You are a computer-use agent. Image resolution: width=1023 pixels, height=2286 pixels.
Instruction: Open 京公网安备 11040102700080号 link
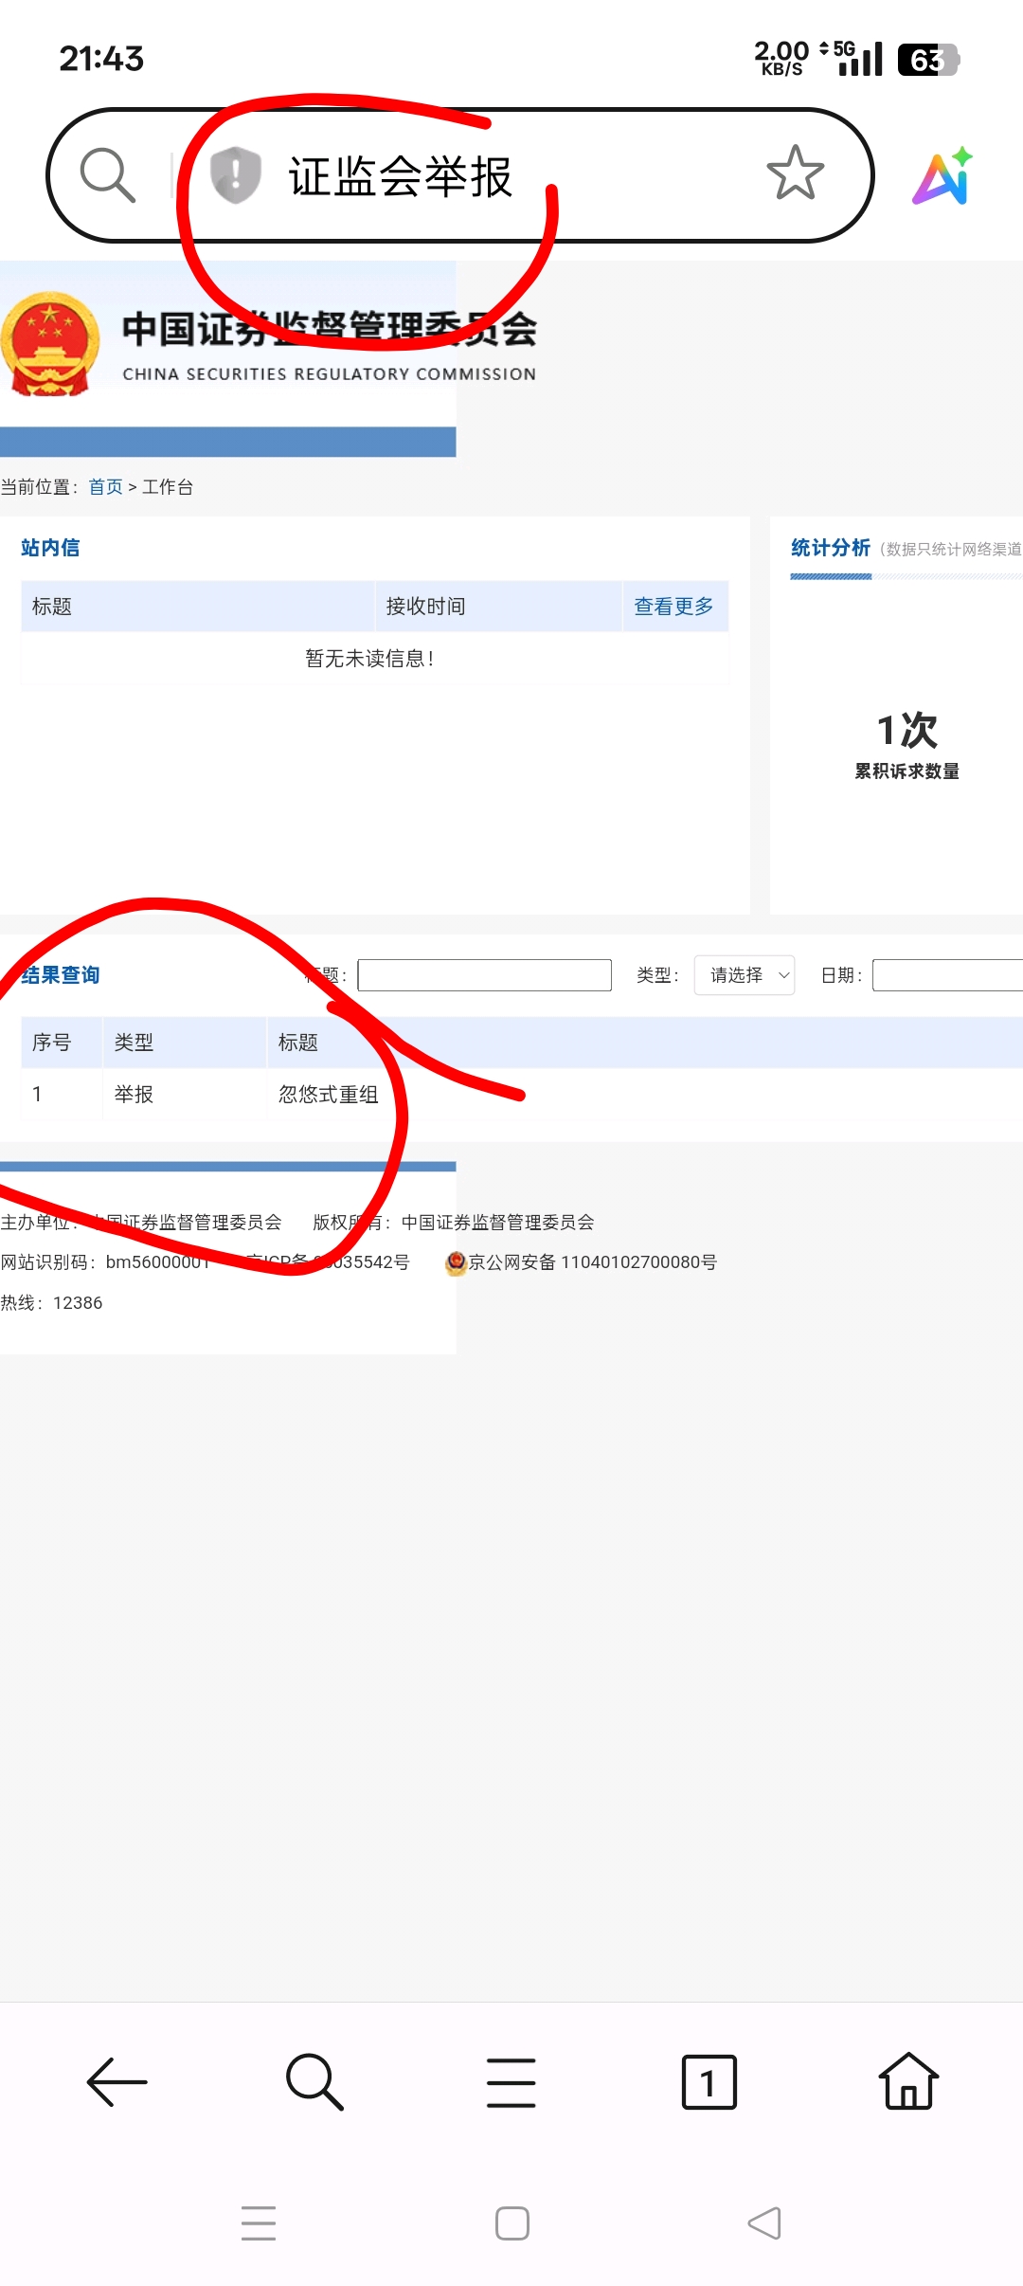pos(592,1262)
